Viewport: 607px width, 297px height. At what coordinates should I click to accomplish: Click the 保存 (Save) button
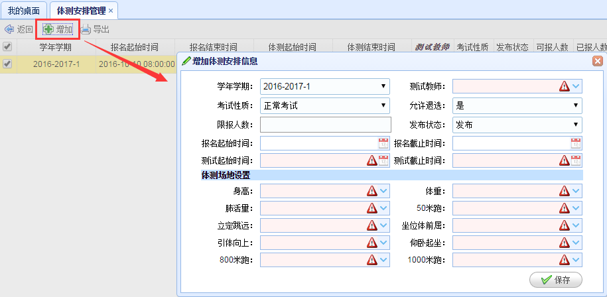pos(556,280)
